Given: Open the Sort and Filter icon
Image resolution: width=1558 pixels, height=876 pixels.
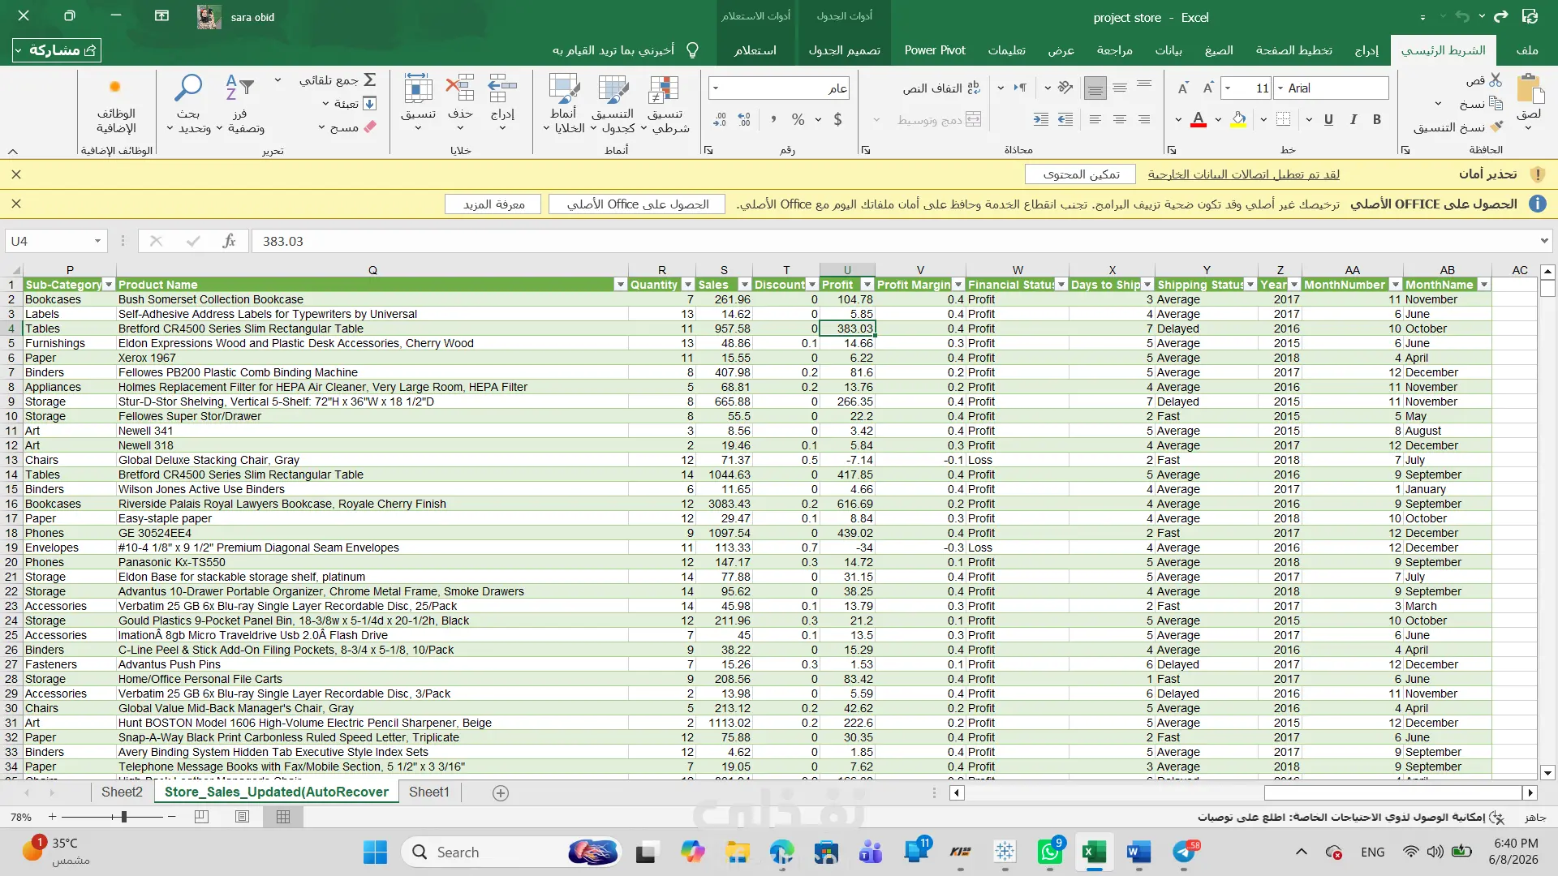Looking at the screenshot, I should [239, 87].
